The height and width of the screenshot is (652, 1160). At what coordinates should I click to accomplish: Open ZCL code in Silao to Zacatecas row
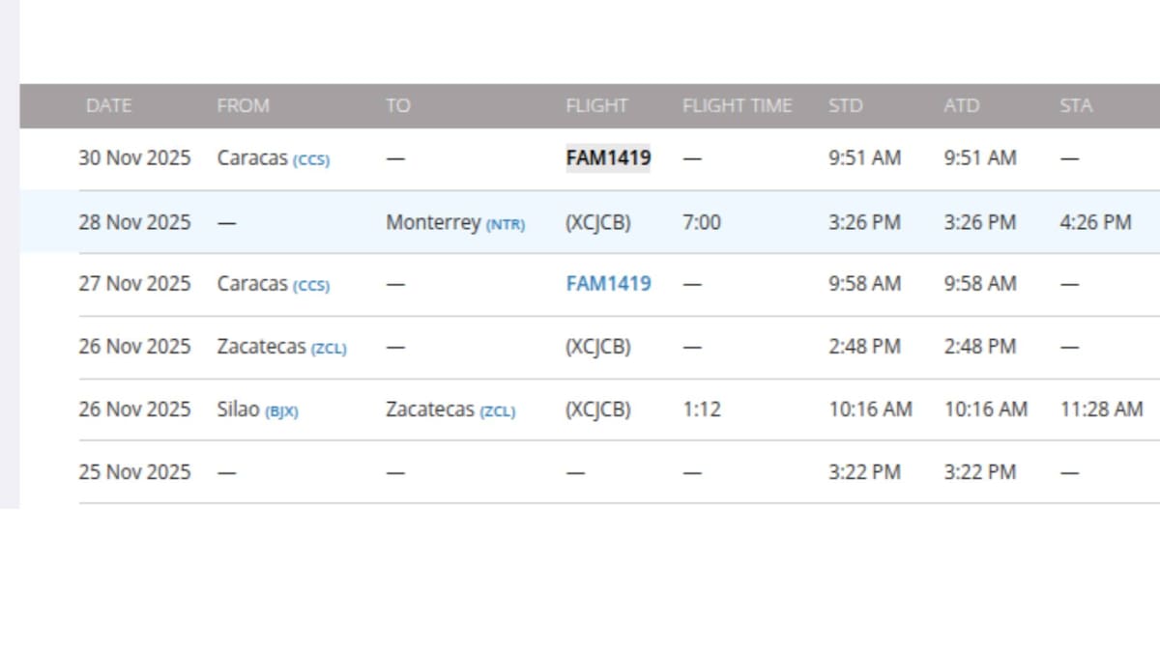[498, 411]
